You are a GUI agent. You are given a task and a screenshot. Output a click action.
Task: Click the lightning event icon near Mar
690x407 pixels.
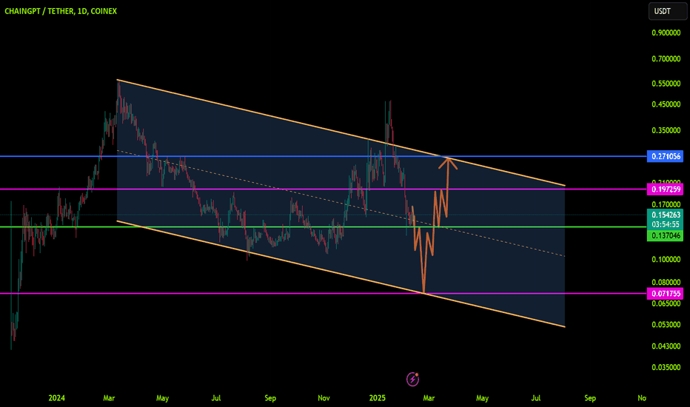[x=413, y=379]
